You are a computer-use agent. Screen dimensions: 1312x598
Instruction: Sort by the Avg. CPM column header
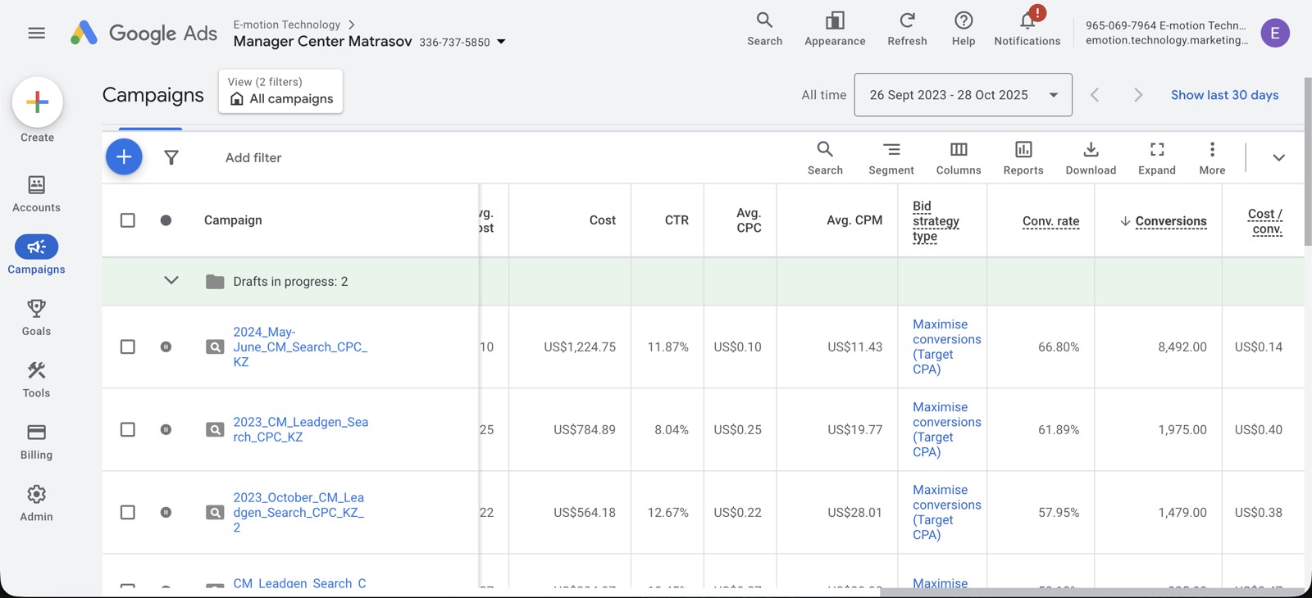tap(854, 220)
